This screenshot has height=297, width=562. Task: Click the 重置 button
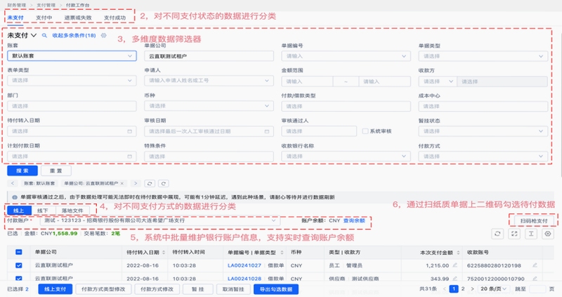coord(56,171)
